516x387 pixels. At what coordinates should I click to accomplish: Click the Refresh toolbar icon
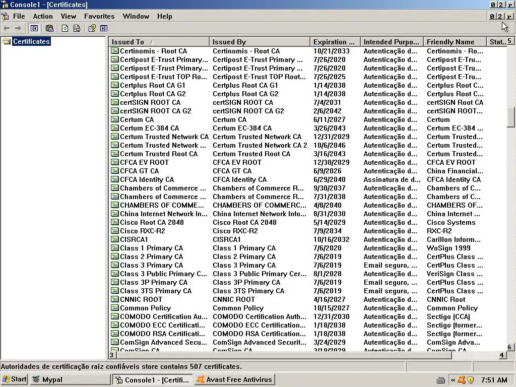65,29
